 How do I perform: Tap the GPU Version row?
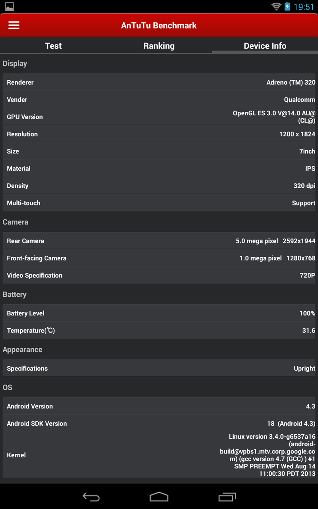(x=159, y=117)
